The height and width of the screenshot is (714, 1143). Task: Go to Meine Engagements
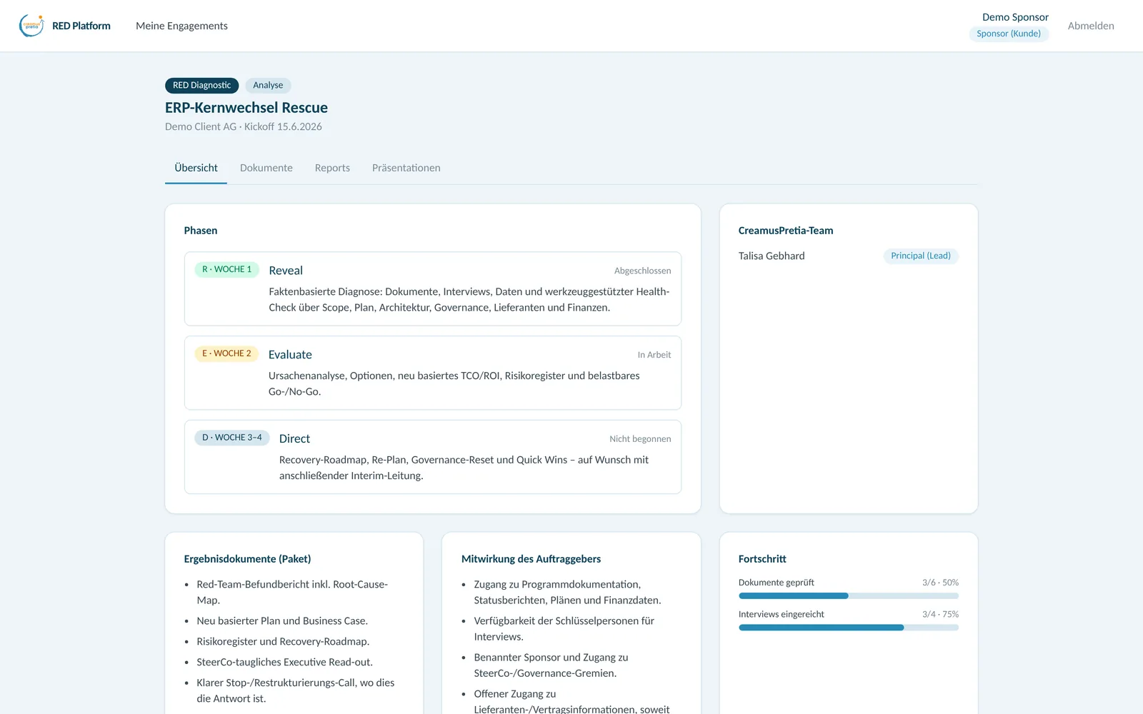coord(181,26)
